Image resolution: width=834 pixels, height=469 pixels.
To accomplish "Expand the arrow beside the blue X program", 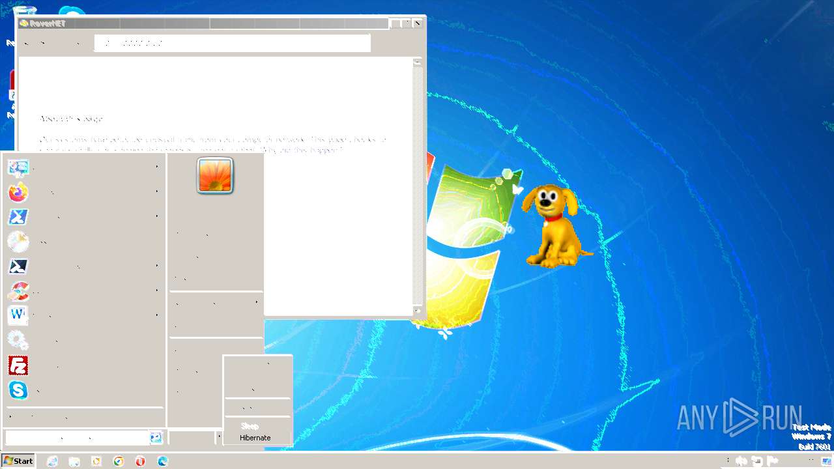I will pos(157,216).
